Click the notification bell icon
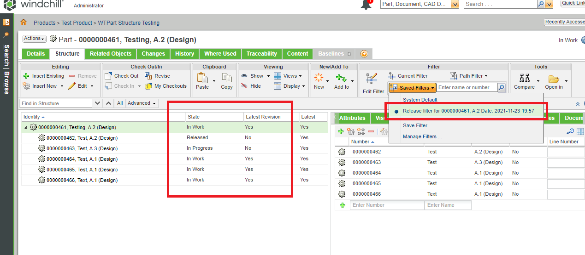The width and height of the screenshot is (585, 255). coord(366,5)
